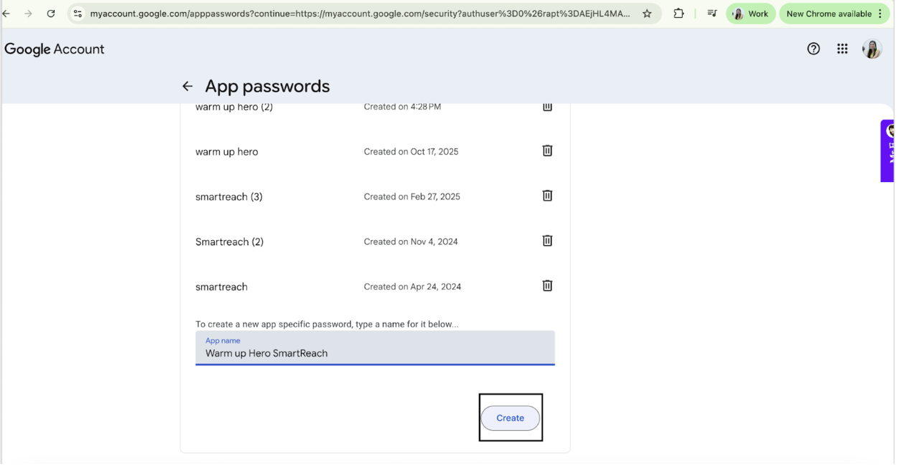Screen dimensions: 906x469
Task: Click the "Smartreach (2)" entry name
Action: coord(230,242)
